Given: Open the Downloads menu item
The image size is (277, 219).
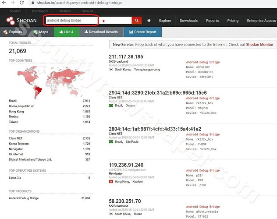Looking at the screenshot, I should point(188,21).
